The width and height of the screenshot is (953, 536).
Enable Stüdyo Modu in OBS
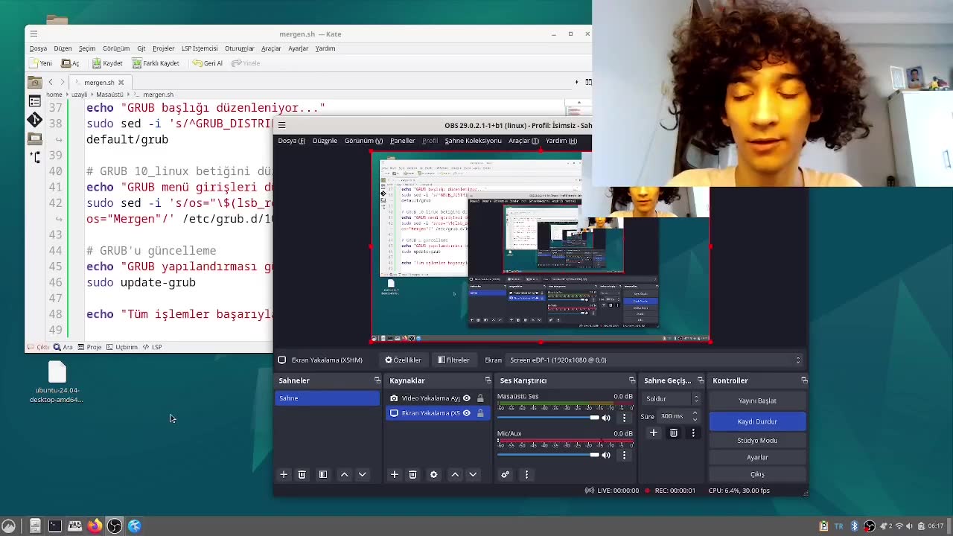(x=757, y=440)
